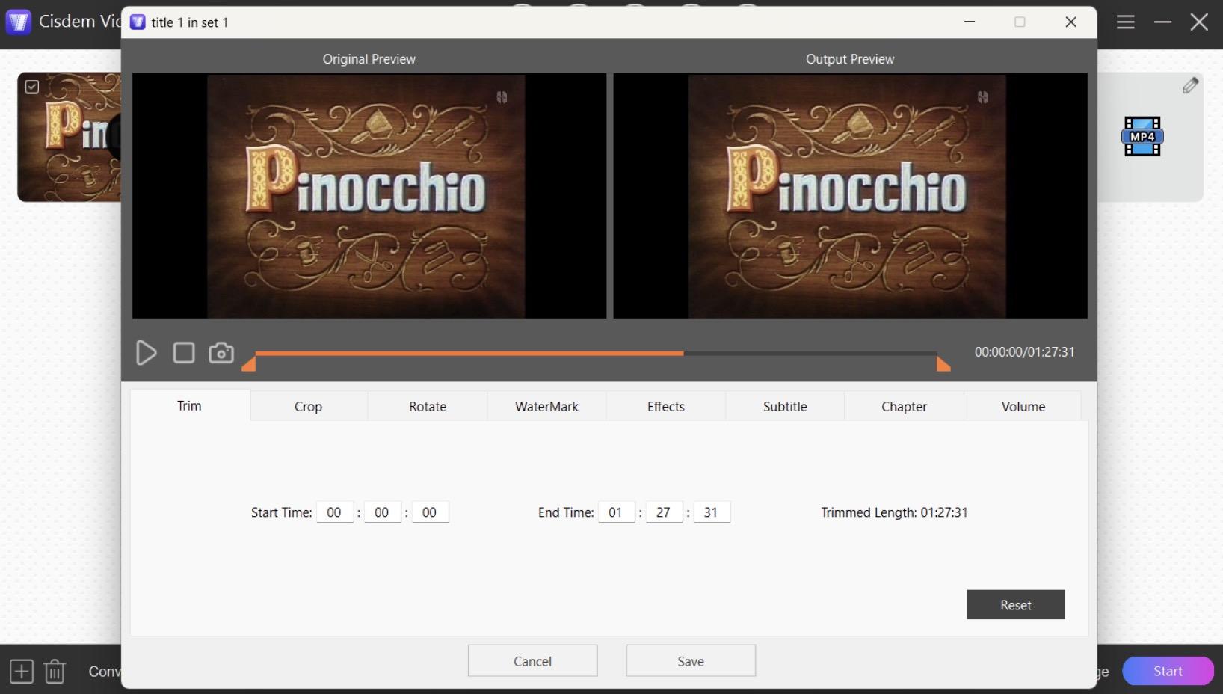Delete items with the trash icon
This screenshot has height=694, width=1223.
(x=55, y=671)
